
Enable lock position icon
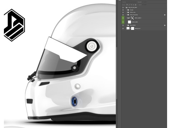pos(131,5)
